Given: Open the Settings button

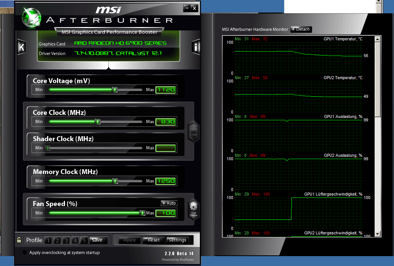Looking at the screenshot, I should pos(177,240).
